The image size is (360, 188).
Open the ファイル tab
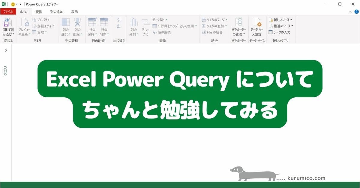(x=8, y=12)
